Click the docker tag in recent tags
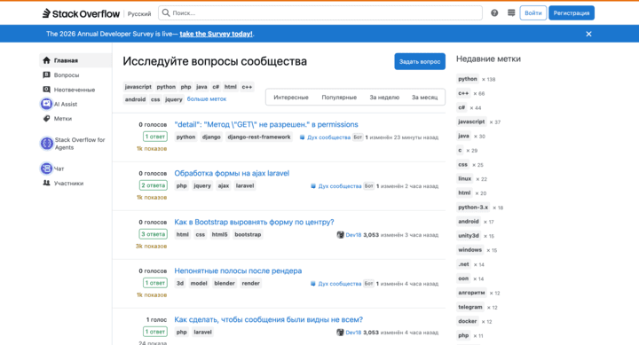The width and height of the screenshot is (639, 345). click(468, 321)
